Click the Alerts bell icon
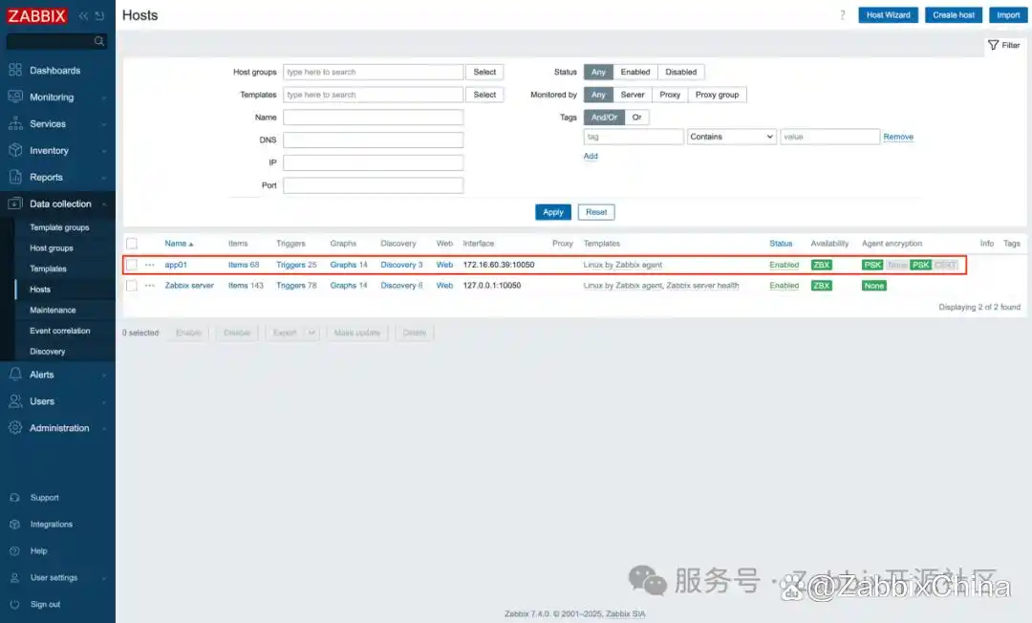 pyautogui.click(x=15, y=375)
